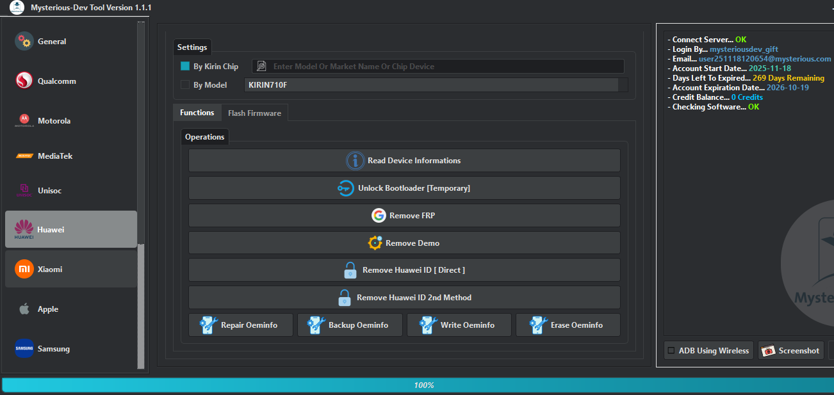Image resolution: width=834 pixels, height=395 pixels.
Task: Enable the By Kirin Chip option
Action: click(x=185, y=65)
